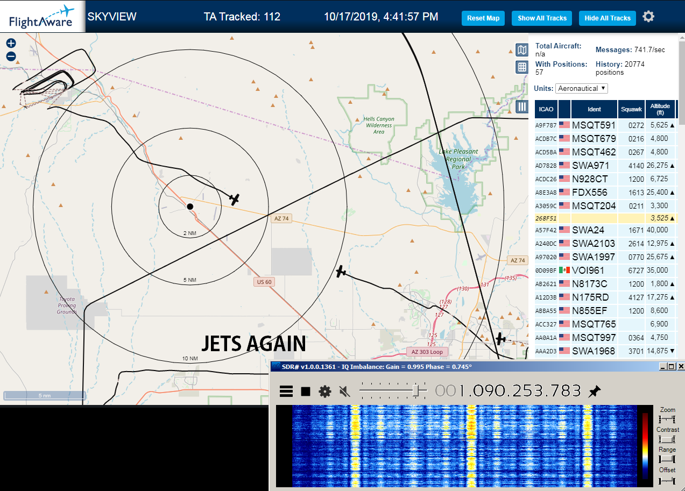Click the SKYVIEW title text
This screenshot has height=491, width=685.
pos(112,17)
